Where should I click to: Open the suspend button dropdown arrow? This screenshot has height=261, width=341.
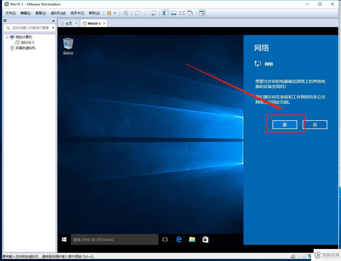coord(115,13)
